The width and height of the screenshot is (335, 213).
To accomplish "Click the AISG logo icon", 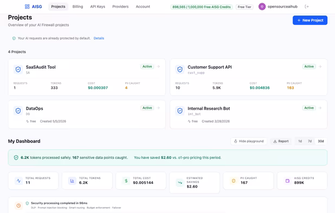I will click(x=27, y=6).
